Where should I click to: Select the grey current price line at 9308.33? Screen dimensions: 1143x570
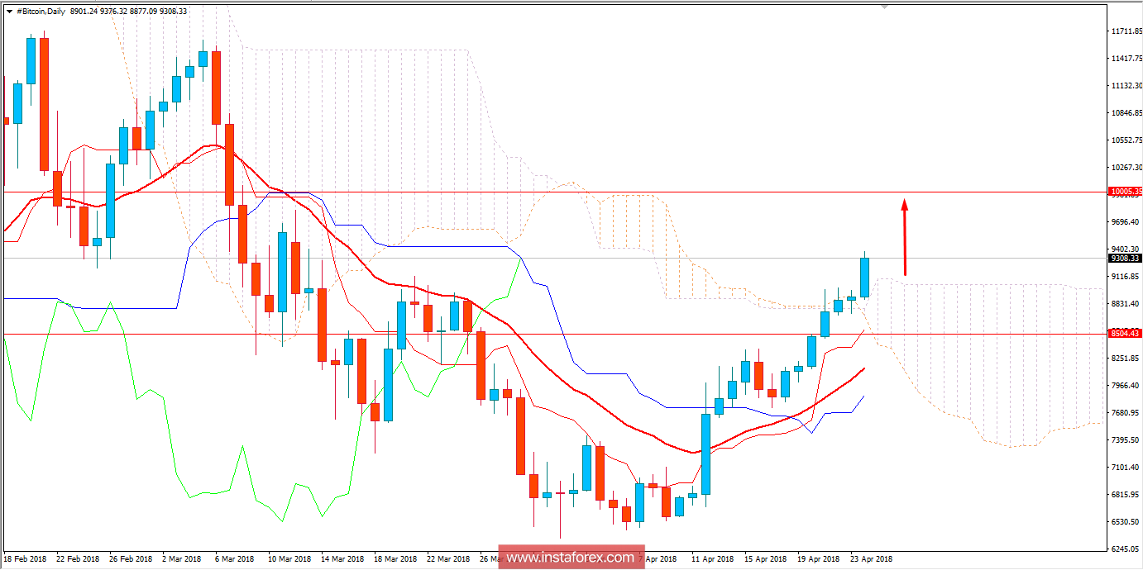pyautogui.click(x=554, y=258)
